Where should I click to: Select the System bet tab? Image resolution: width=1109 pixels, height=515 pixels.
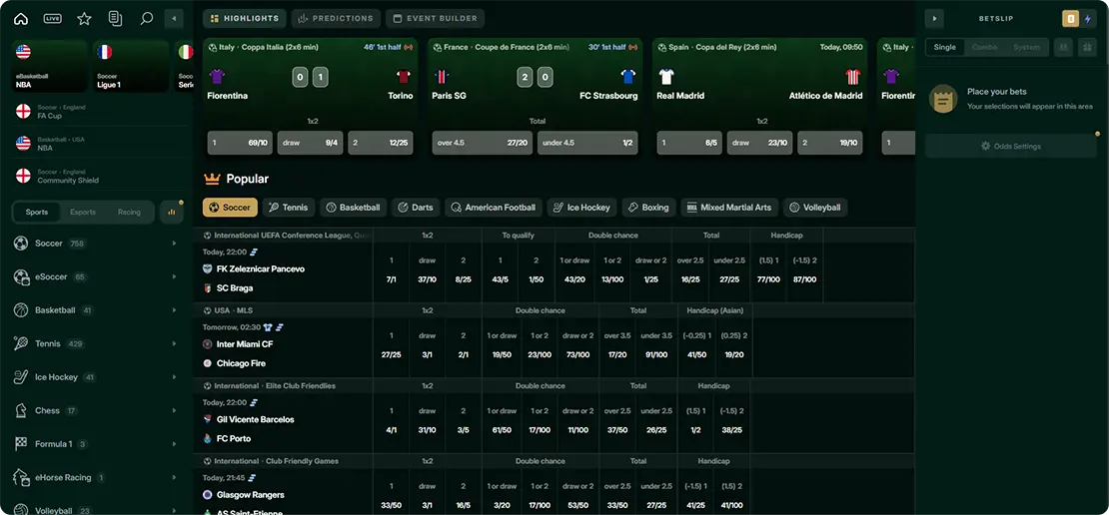click(1026, 47)
